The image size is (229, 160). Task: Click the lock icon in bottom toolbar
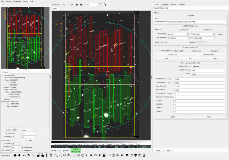point(104,155)
